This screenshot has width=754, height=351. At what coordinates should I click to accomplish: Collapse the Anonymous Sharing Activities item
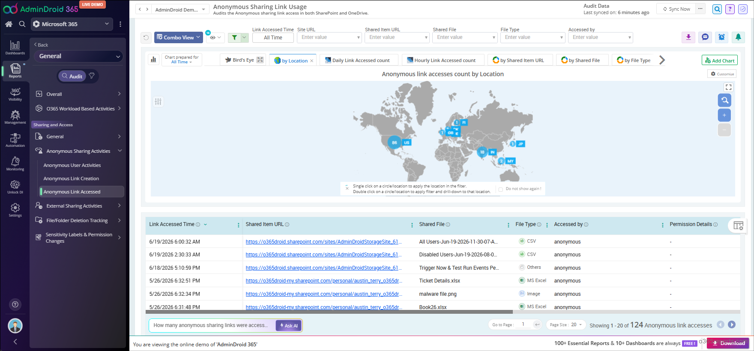click(x=79, y=151)
